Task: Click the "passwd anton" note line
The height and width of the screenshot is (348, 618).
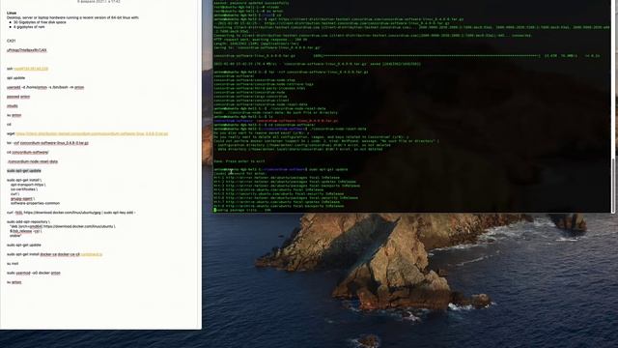Action: coord(18,97)
